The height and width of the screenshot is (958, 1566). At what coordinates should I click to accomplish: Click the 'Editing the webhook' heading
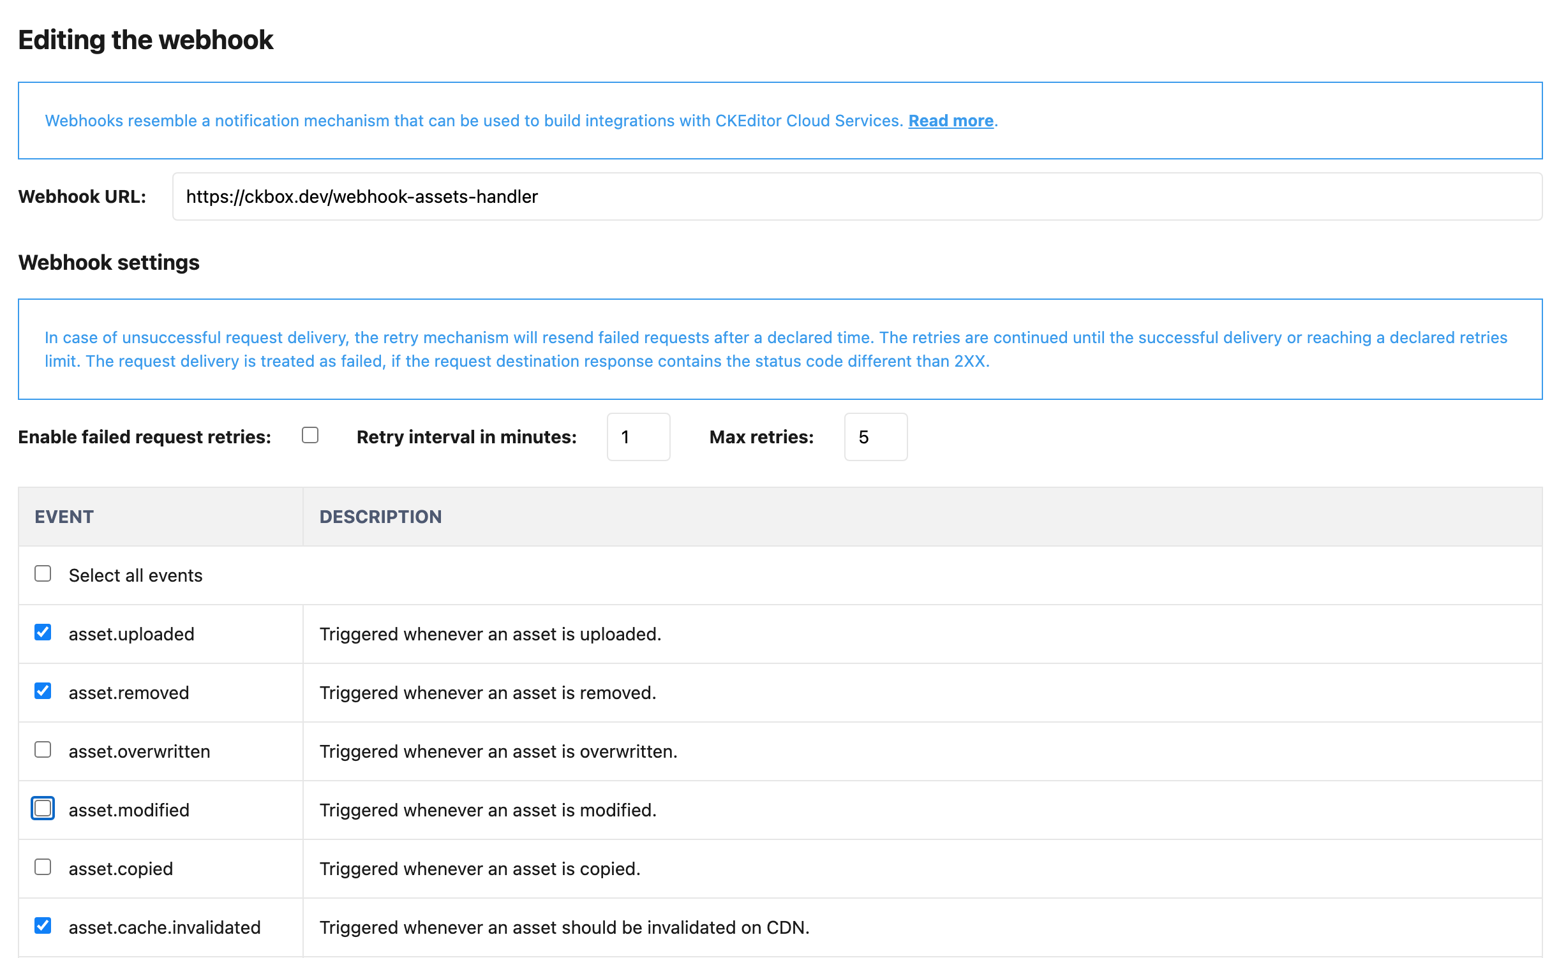pos(145,40)
